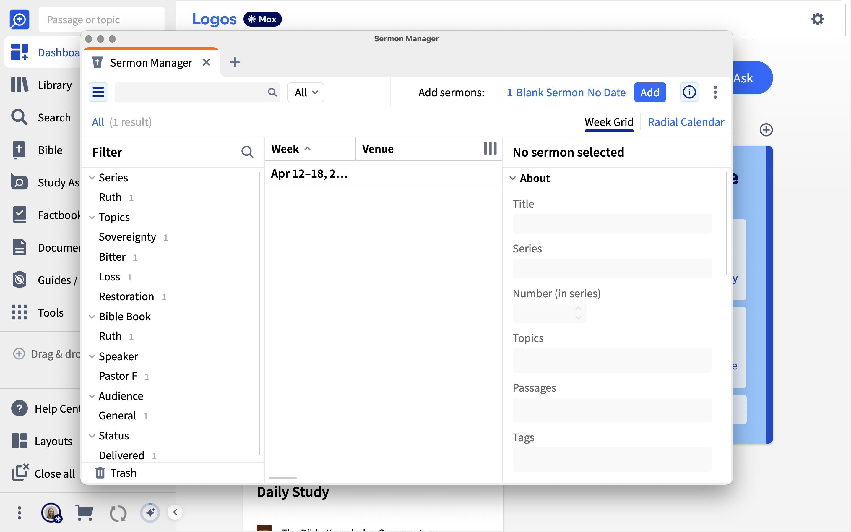The width and height of the screenshot is (851, 532).
Task: Open the Trash folder
Action: click(116, 473)
